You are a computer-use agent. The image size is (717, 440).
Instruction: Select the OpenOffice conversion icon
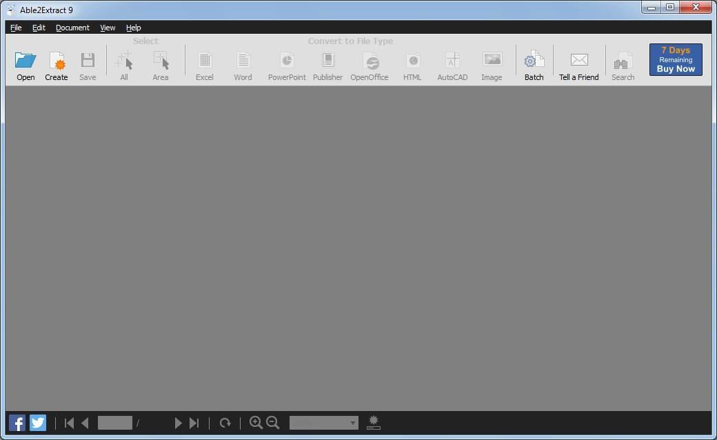(370, 63)
